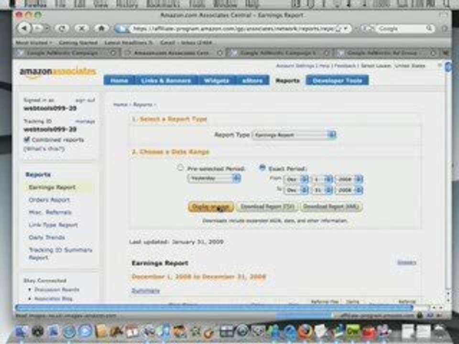
Task: Click the manage Tracking ID link
Action: tap(85, 121)
